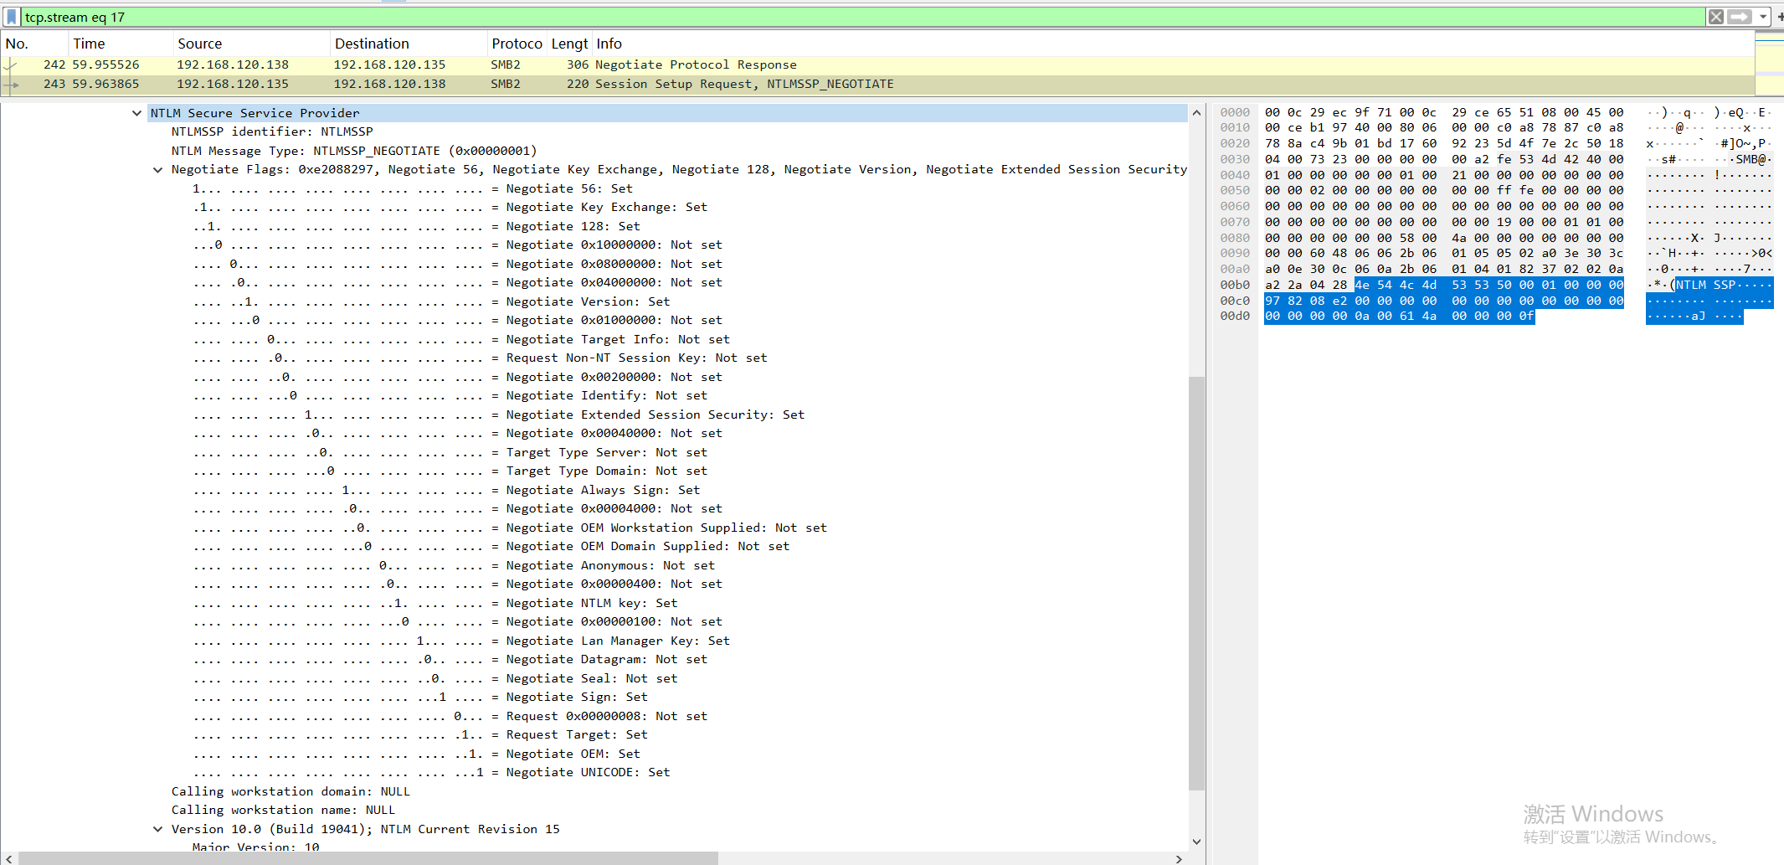Click the display filter bookmark icon
The height and width of the screenshot is (865, 1784).
[12, 17]
